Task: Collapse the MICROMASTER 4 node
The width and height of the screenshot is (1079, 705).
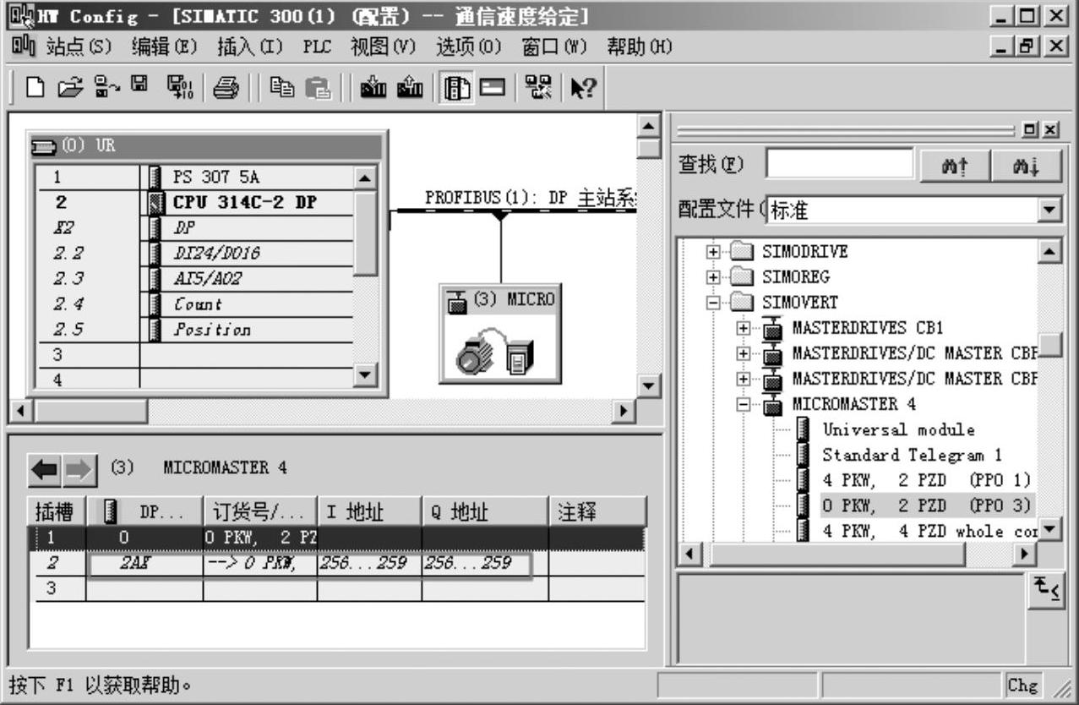Action: pyautogui.click(x=744, y=405)
